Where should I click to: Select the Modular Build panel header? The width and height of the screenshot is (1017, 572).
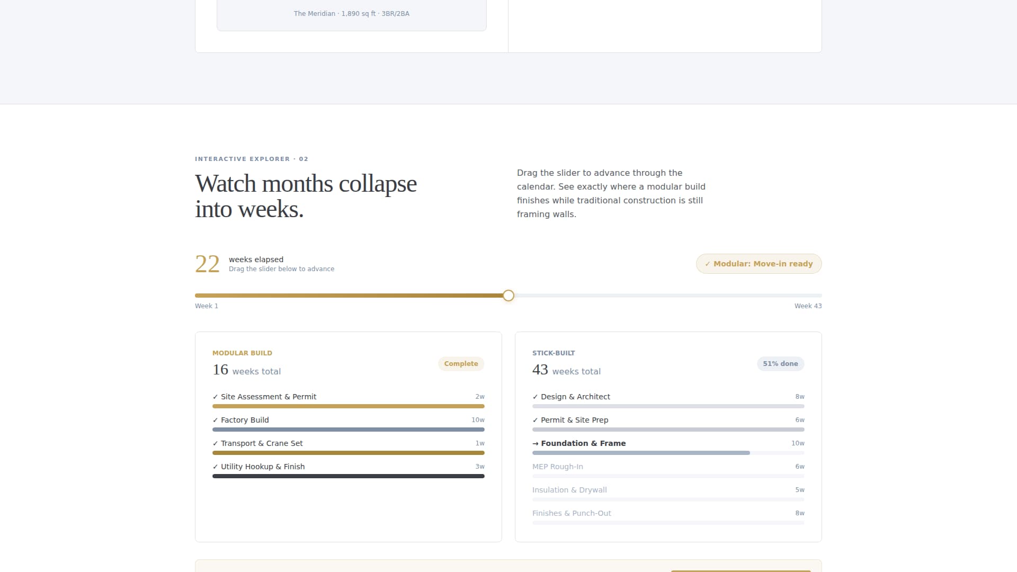(242, 353)
